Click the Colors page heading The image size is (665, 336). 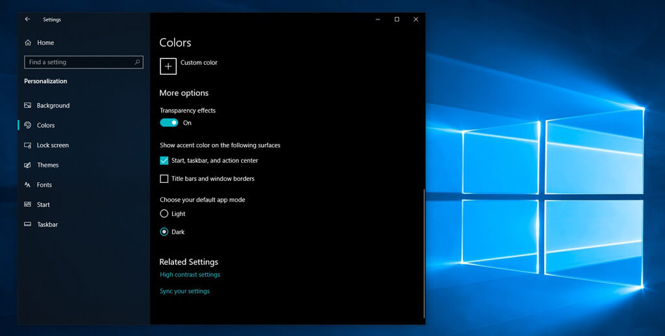point(175,42)
